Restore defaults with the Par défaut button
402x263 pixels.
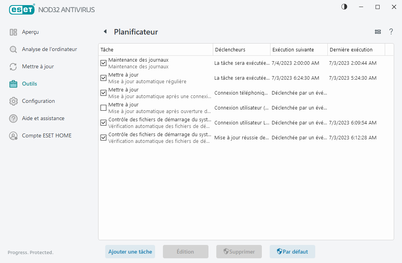pyautogui.click(x=292, y=252)
